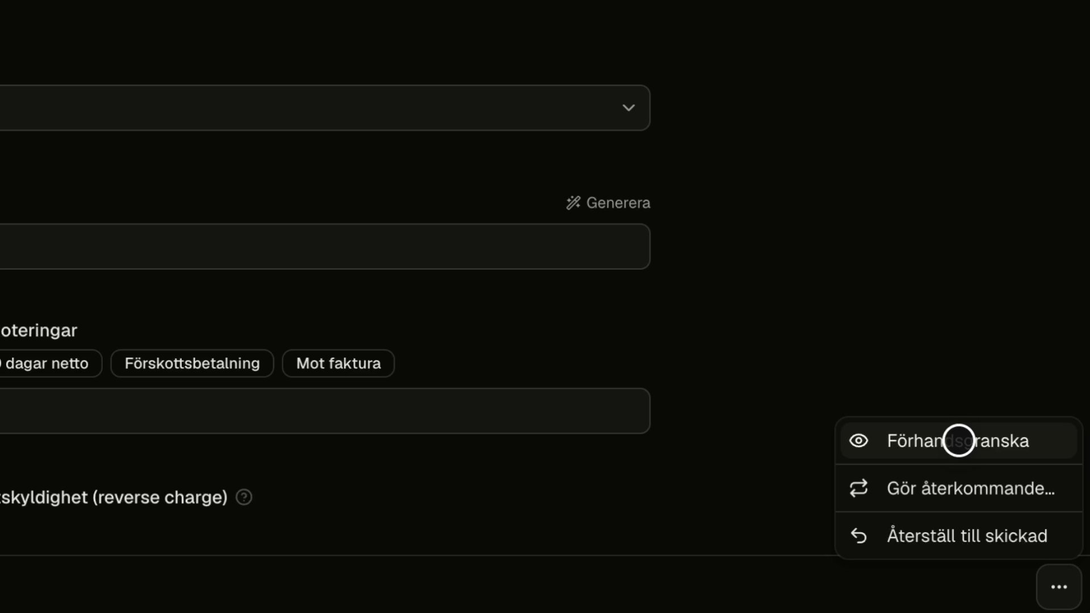This screenshot has width=1090, height=613.
Task: Toggle the three-dots more options button
Action: click(1059, 587)
